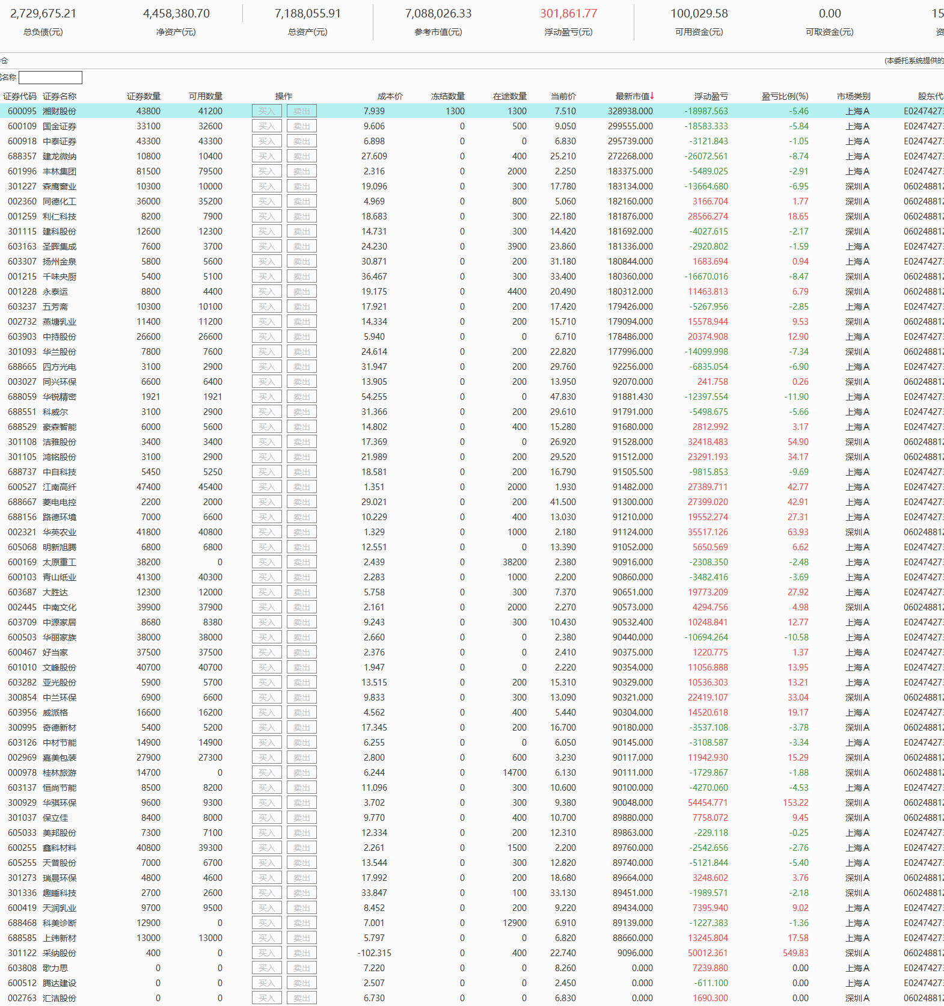Click the 总资产 value 7,188,055.91
The height and width of the screenshot is (1006, 944).
point(308,13)
